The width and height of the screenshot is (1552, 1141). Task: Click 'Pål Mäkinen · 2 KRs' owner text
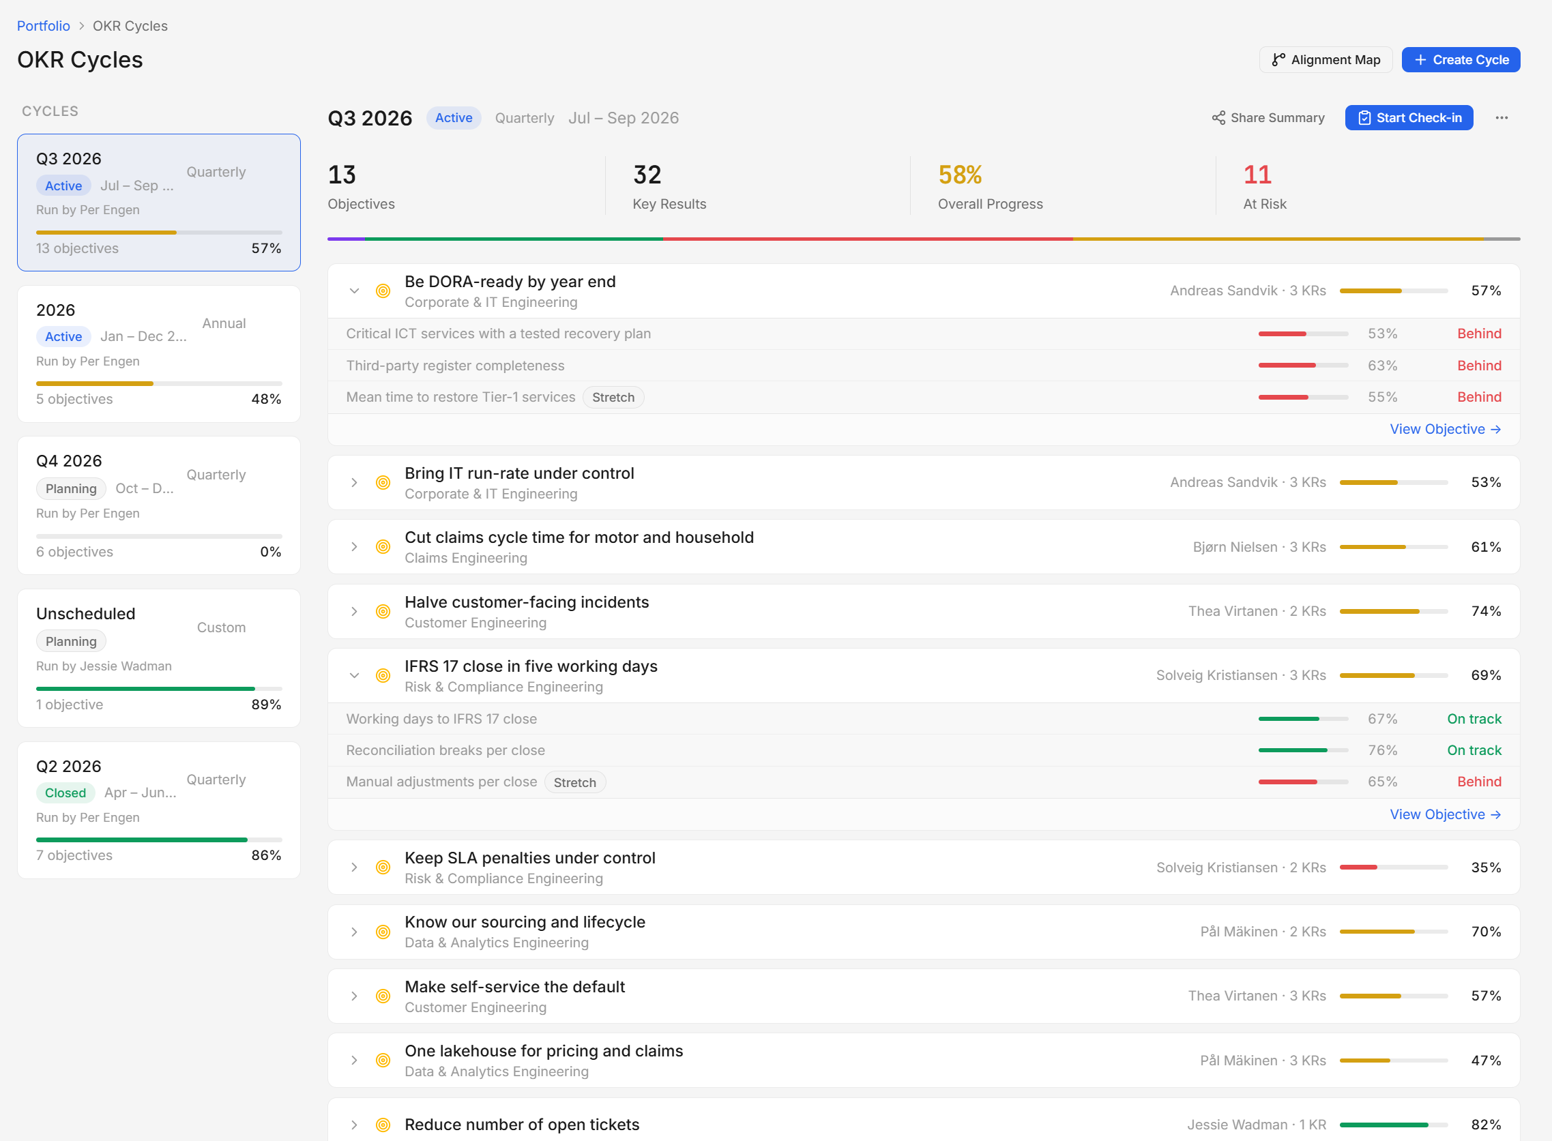point(1263,932)
